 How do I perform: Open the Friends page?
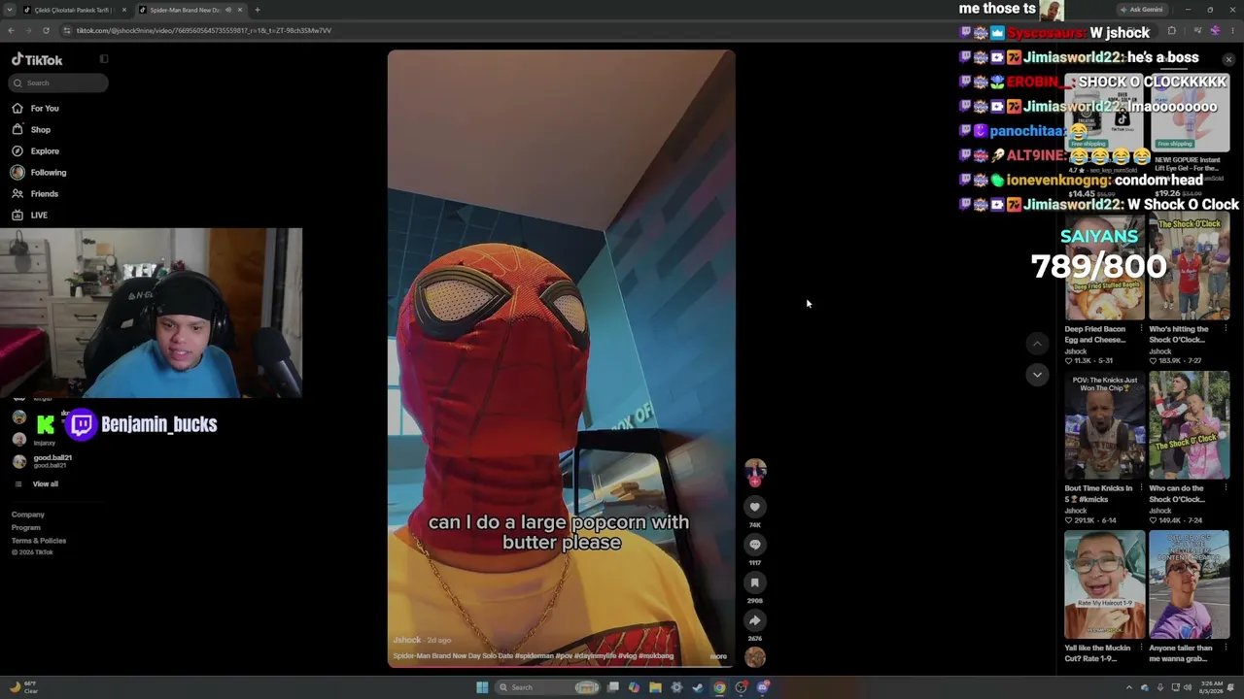[35, 193]
